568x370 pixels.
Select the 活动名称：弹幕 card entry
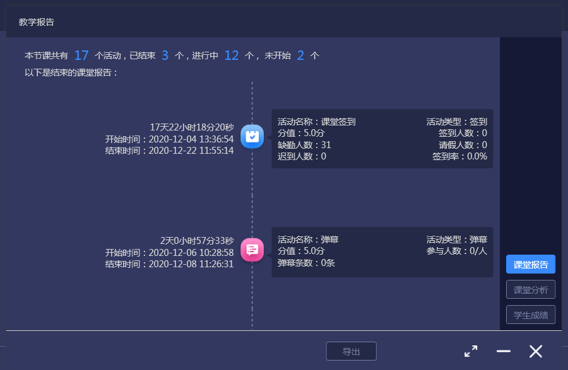308,240
